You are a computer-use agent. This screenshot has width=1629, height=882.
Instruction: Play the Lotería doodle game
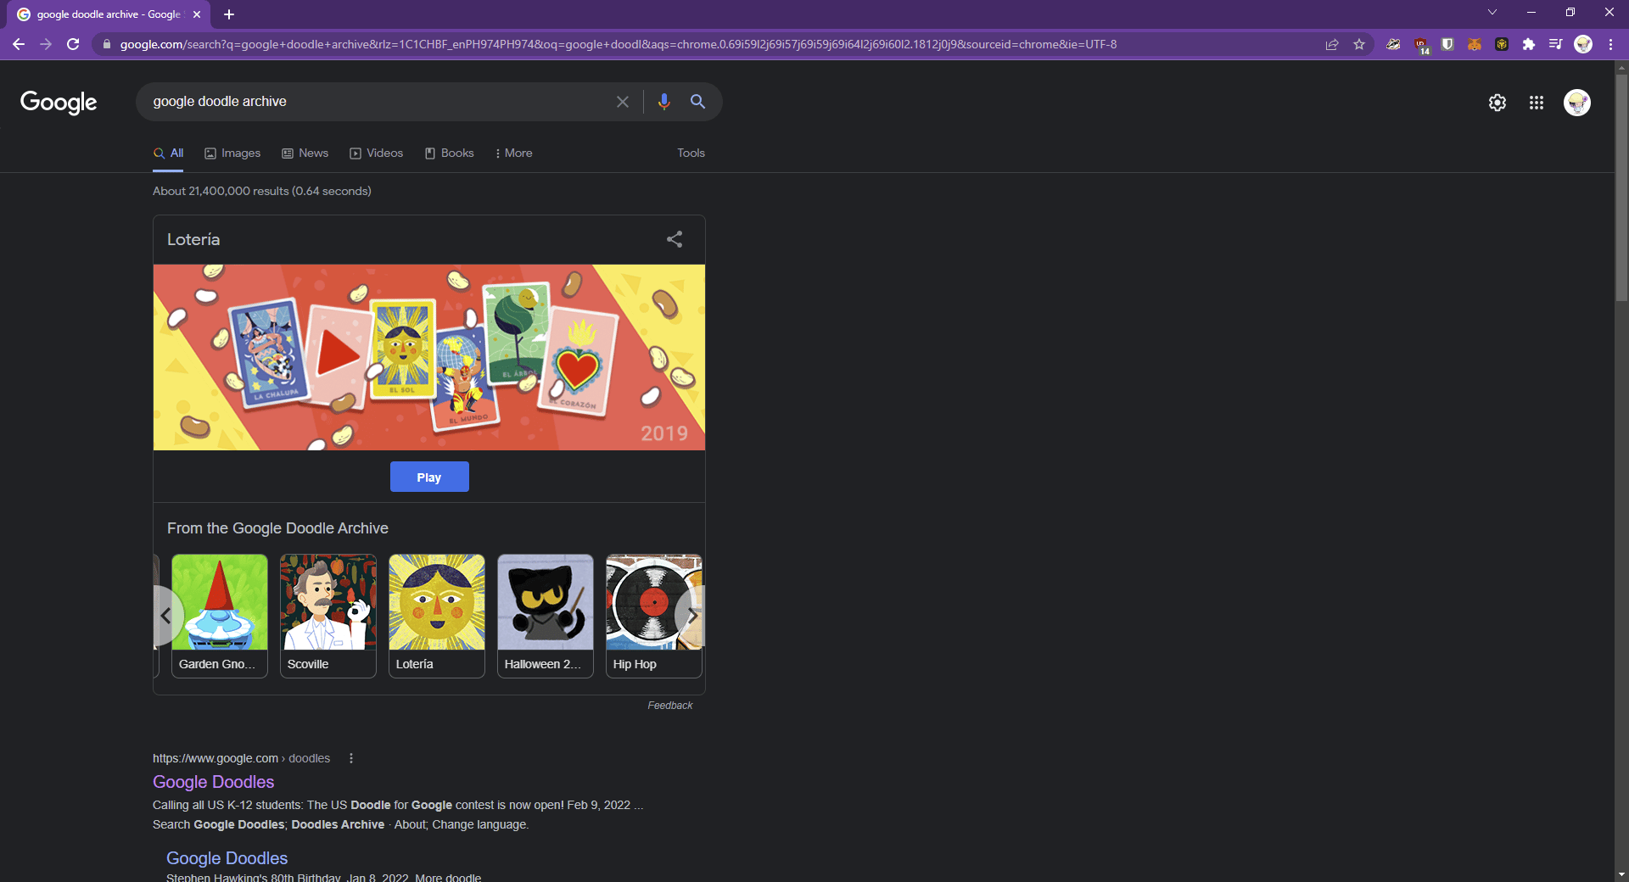(x=429, y=477)
